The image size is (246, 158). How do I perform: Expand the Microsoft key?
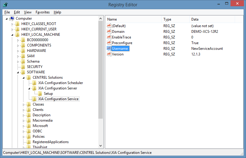(23, 126)
